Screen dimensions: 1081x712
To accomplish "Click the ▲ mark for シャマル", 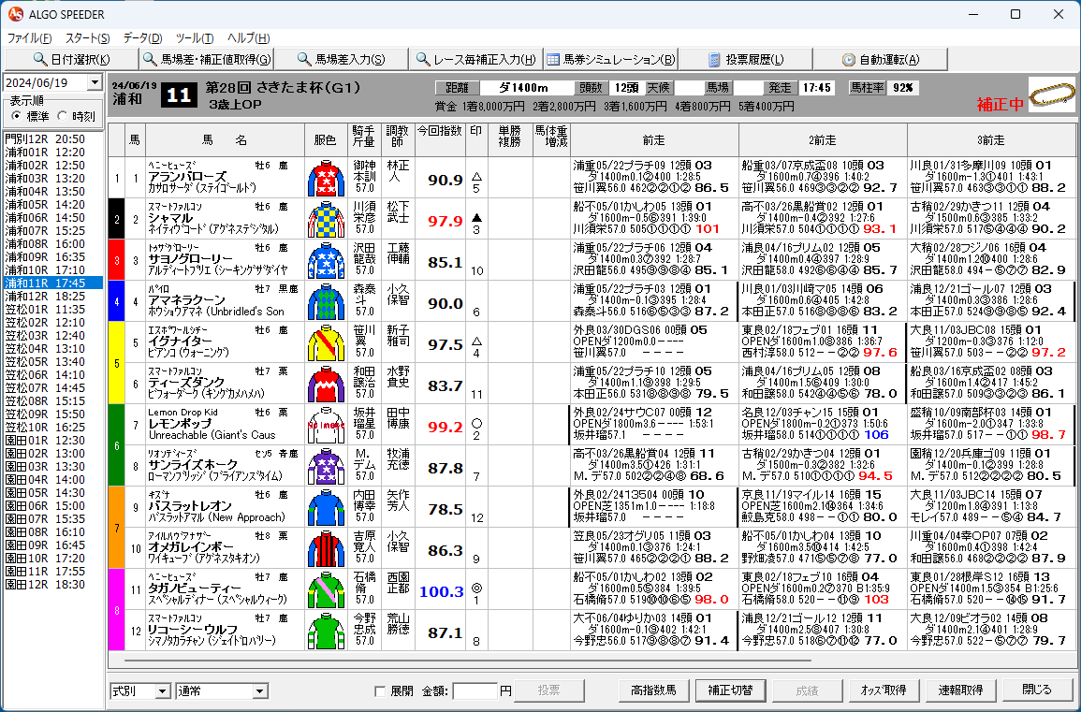I will click(476, 218).
